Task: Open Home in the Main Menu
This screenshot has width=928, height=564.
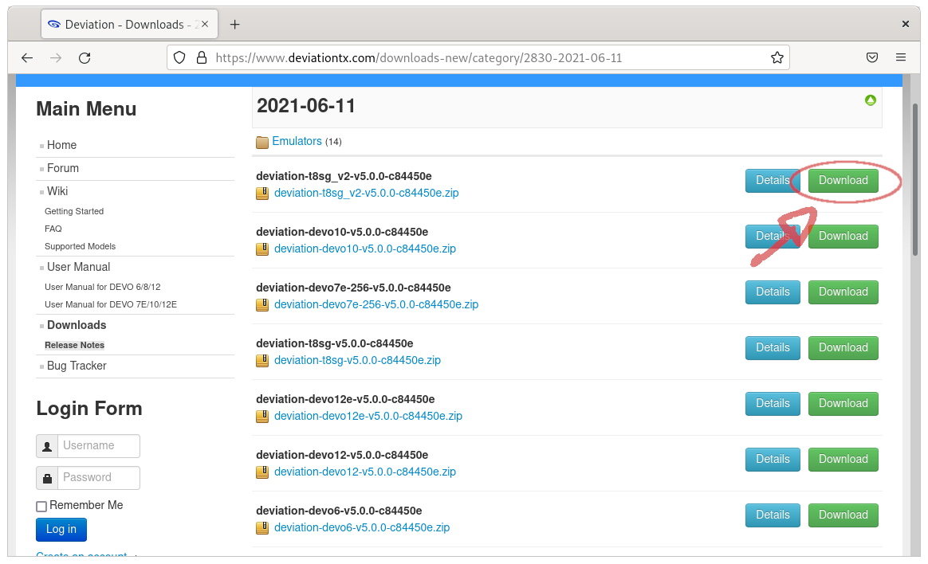Action: click(61, 145)
